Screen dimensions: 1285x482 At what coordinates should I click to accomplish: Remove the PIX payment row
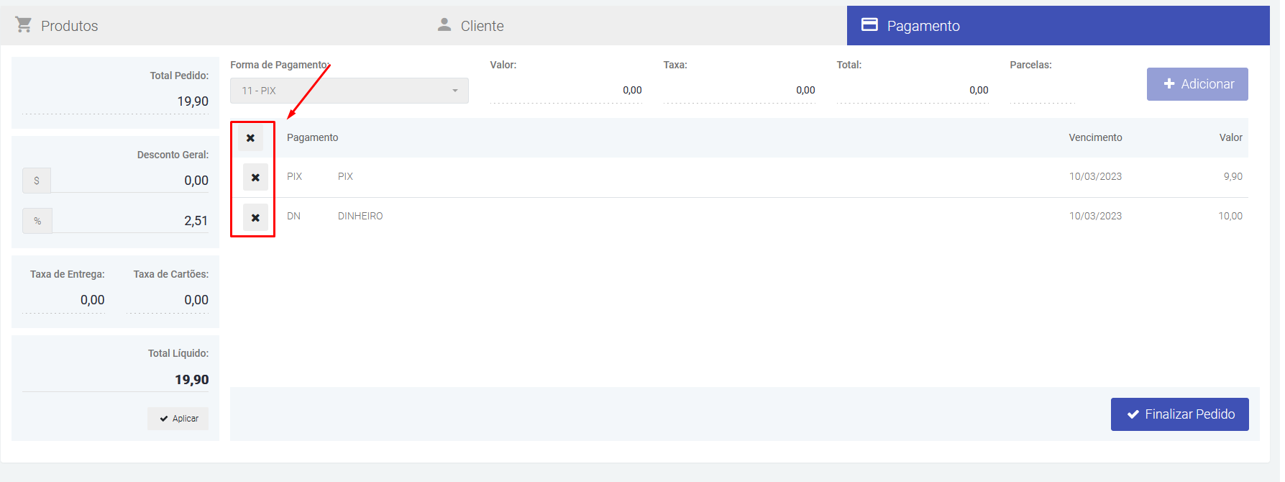pyautogui.click(x=255, y=177)
